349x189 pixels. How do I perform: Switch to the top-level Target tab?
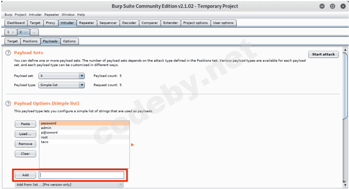pos(35,23)
